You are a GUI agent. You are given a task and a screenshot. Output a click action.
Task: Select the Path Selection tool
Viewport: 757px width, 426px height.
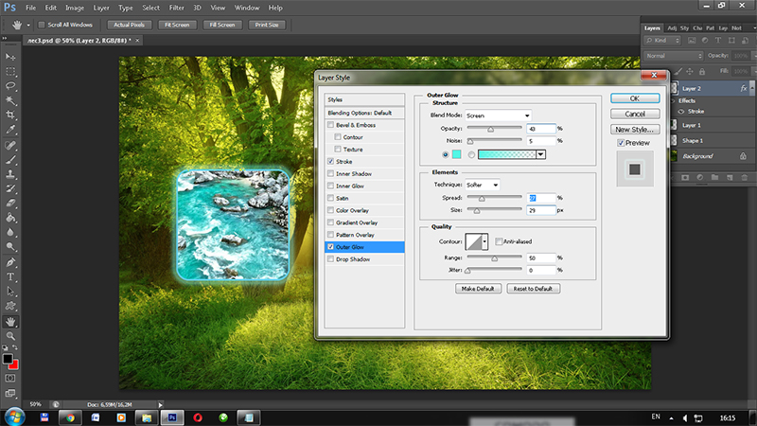[x=10, y=292]
